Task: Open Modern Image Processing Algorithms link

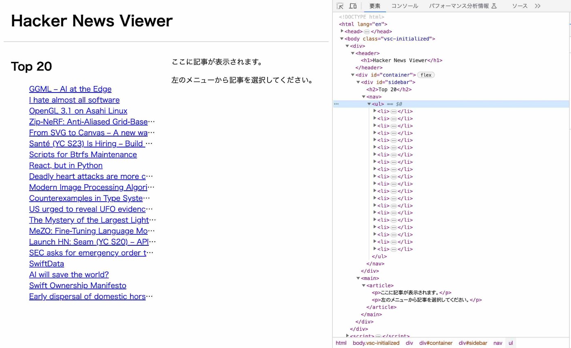Action: click(92, 187)
